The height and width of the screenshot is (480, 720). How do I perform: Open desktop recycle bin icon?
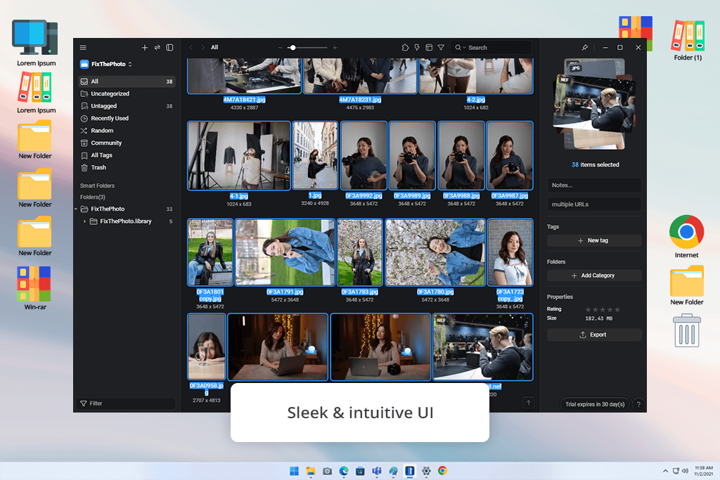(x=686, y=330)
